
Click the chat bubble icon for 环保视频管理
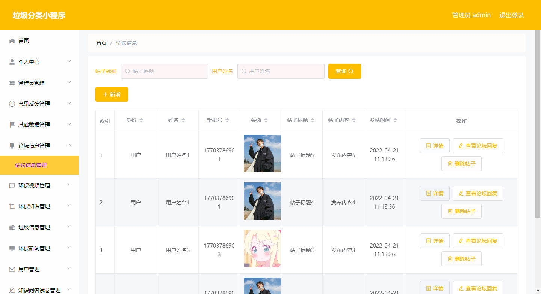tap(12, 185)
